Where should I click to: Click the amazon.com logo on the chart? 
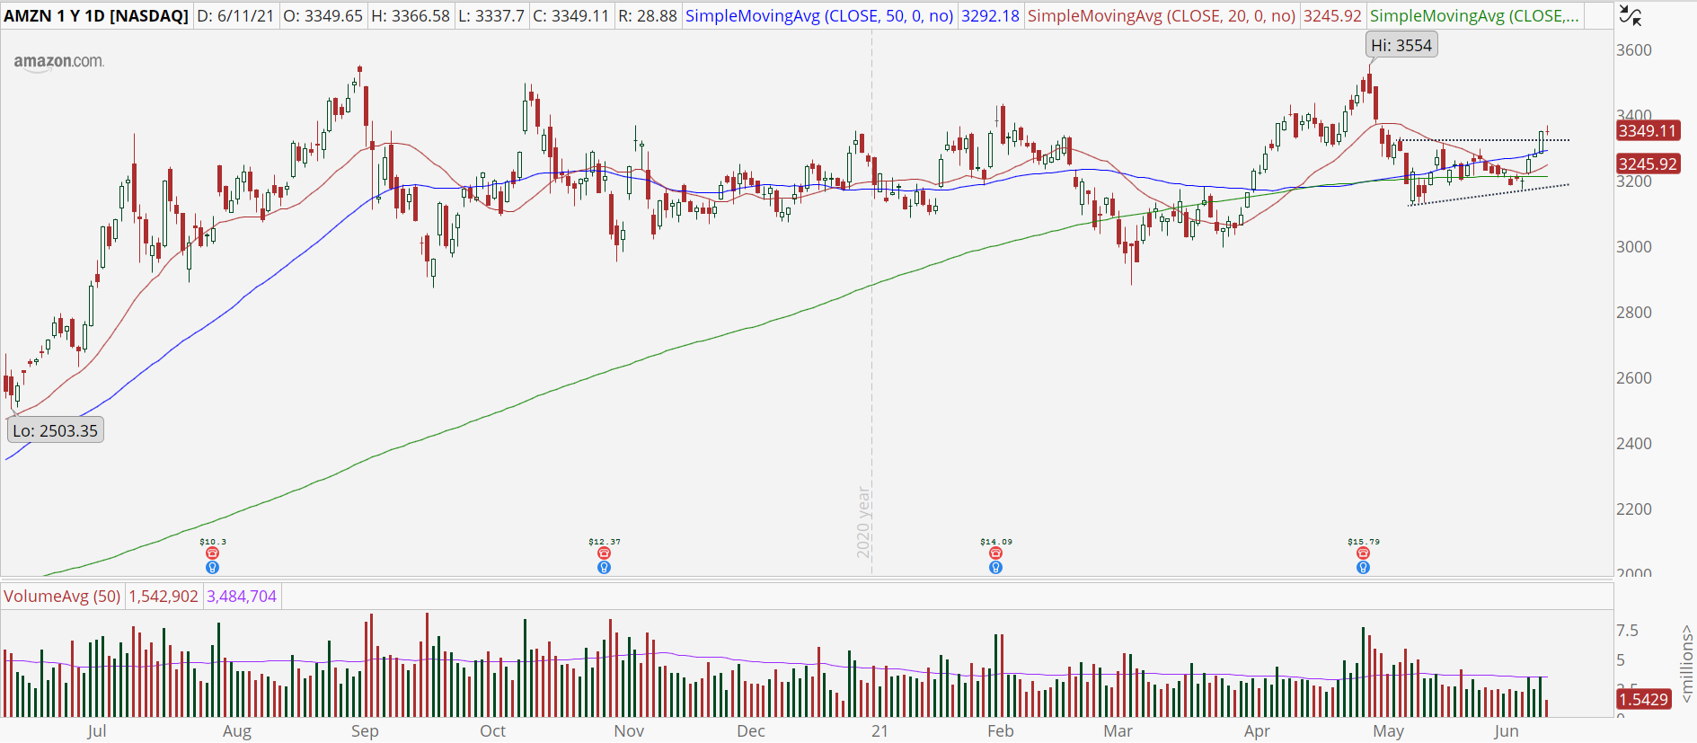(59, 62)
